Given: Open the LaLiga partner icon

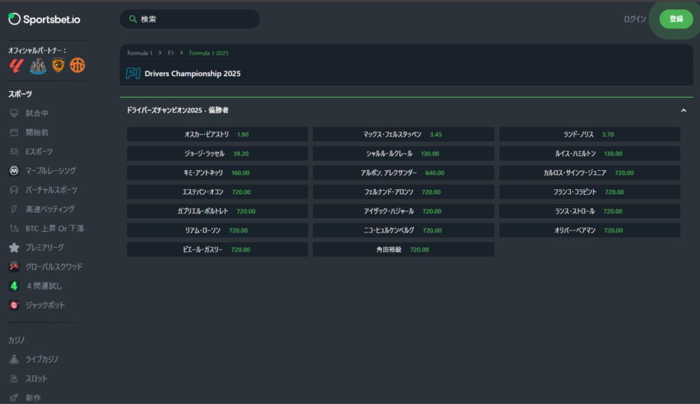Looking at the screenshot, I should pyautogui.click(x=16, y=66).
